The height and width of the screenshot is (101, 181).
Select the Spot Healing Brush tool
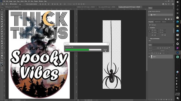2,26
